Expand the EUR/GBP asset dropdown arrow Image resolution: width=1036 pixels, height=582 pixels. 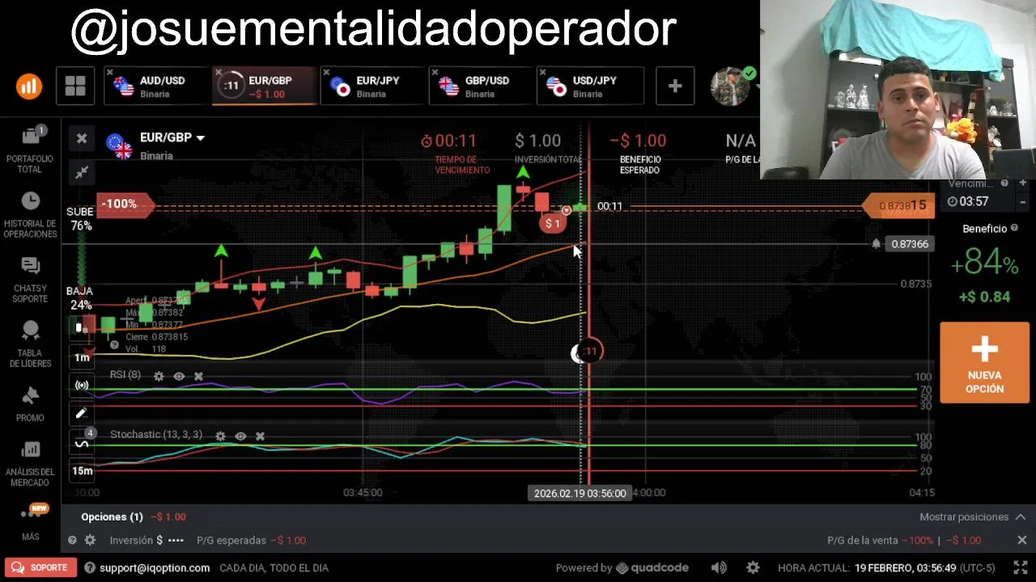coord(200,138)
